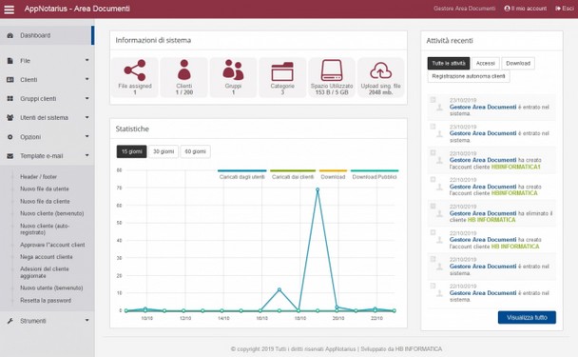Expand the Opzioni menu arrow

(x=87, y=136)
